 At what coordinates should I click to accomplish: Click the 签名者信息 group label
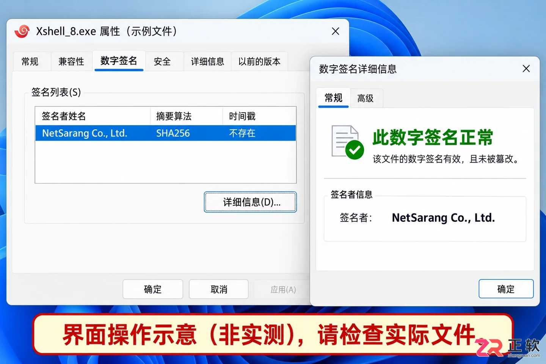[351, 195]
